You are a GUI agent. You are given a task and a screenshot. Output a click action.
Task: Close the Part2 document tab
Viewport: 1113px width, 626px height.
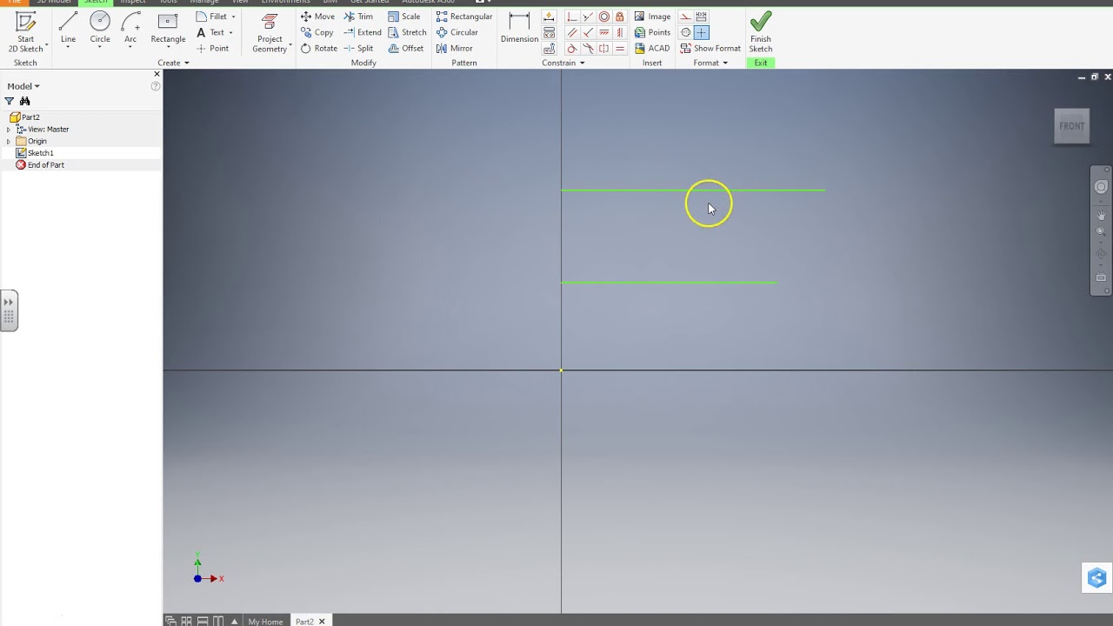click(x=322, y=622)
